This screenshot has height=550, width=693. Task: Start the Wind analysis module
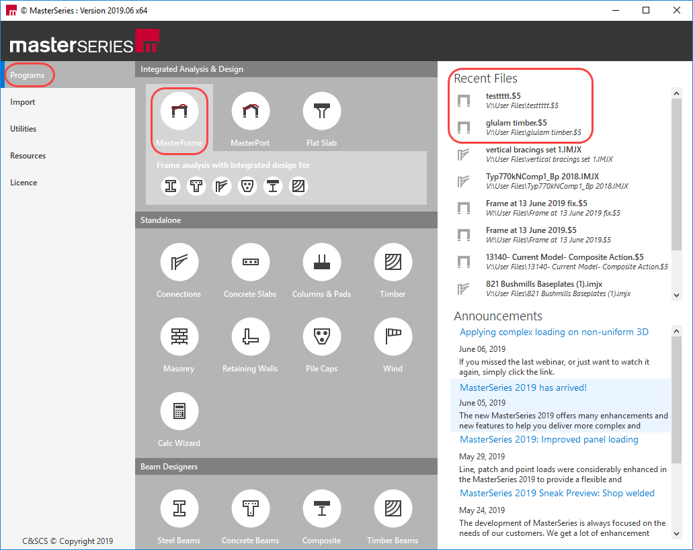pos(393,337)
